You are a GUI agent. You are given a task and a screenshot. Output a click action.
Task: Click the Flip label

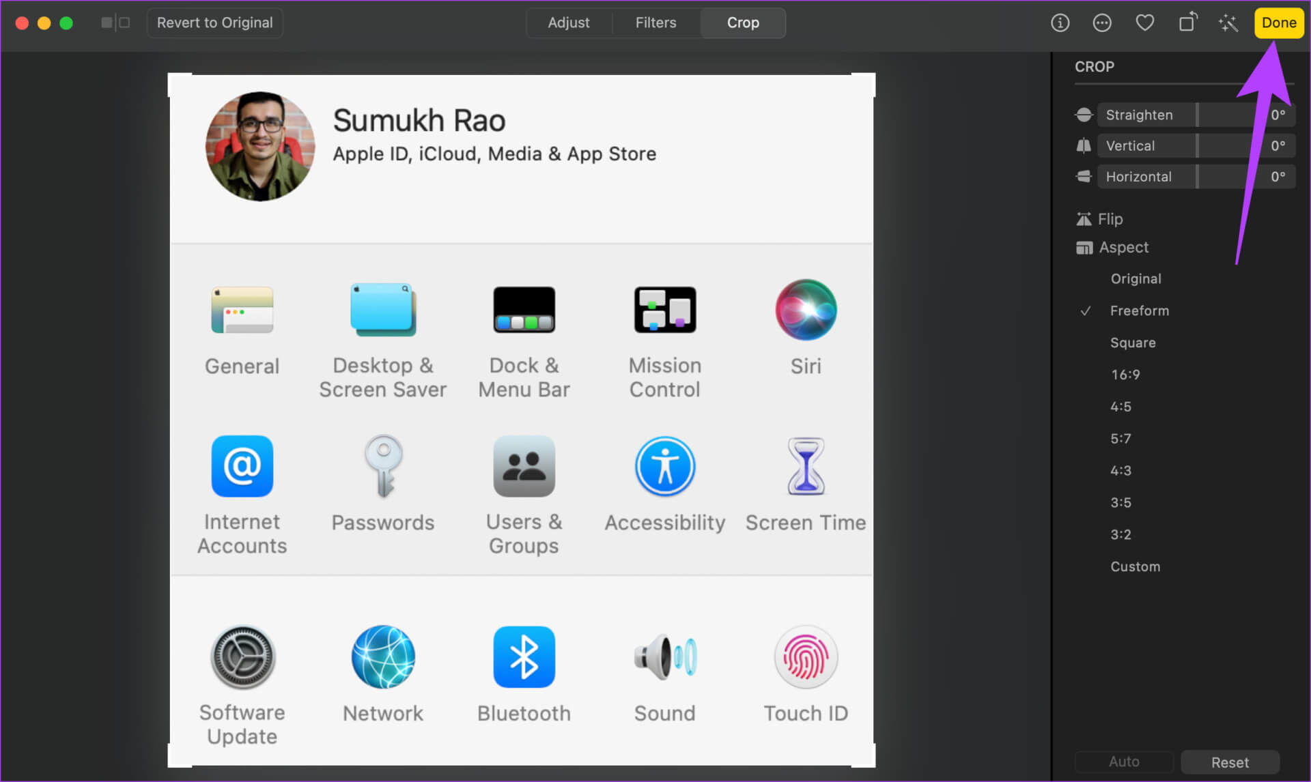point(1110,219)
